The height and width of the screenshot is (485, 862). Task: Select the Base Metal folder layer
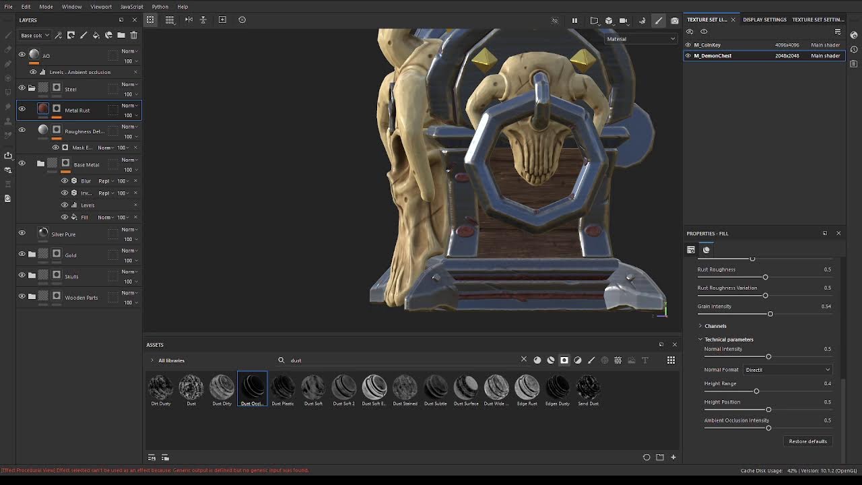(79, 164)
